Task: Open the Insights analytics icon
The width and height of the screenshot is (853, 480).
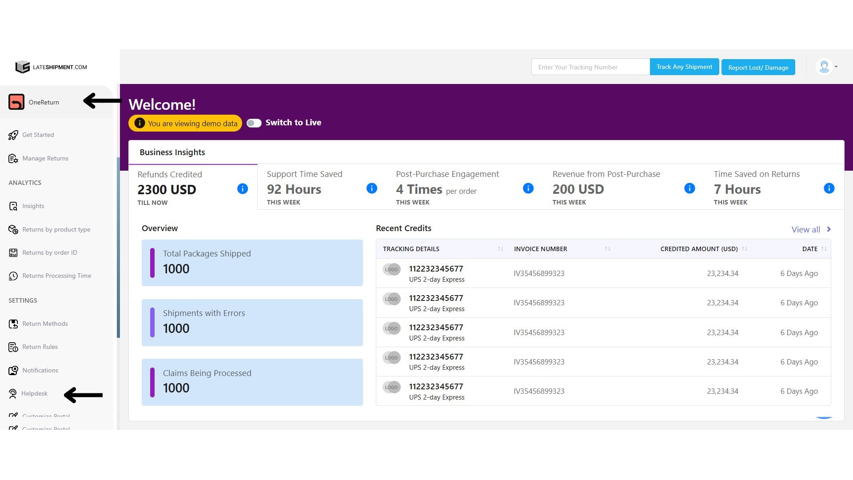Action: [13, 206]
